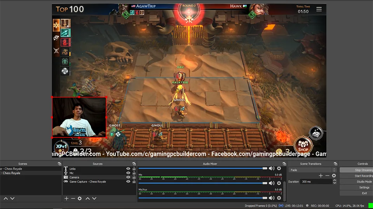The width and height of the screenshot is (373, 209).
Task: Open transition properties gear
Action: (334, 176)
